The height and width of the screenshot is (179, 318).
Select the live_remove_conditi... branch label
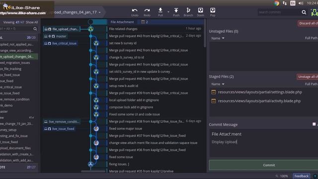click(x=62, y=121)
